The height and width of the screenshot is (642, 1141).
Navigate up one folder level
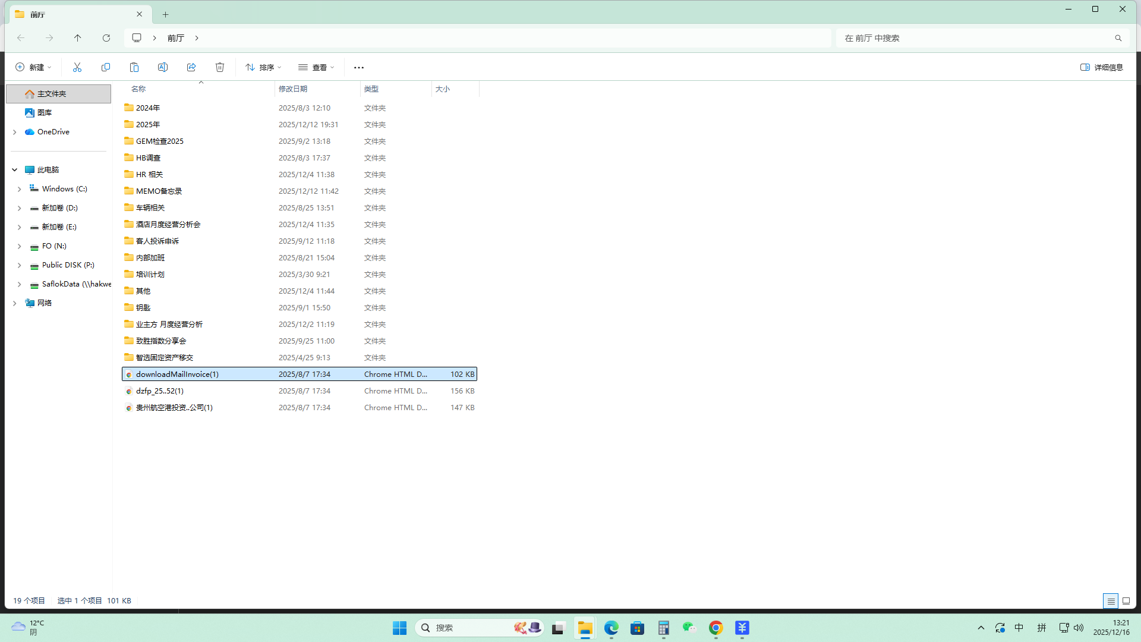point(78,38)
